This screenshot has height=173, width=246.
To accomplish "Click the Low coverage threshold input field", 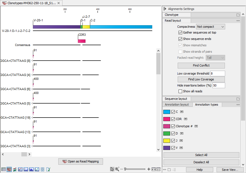I will 218,73.
